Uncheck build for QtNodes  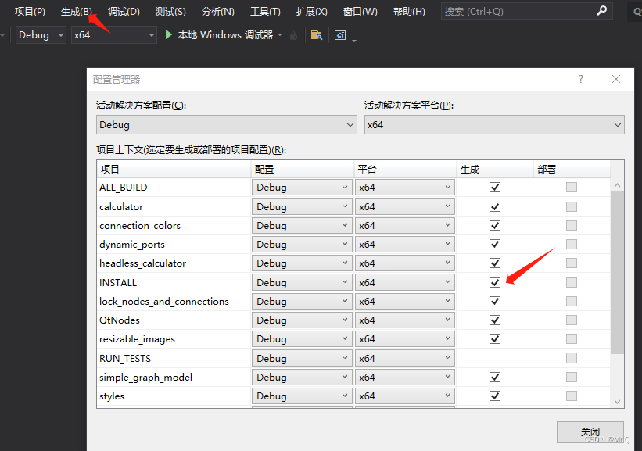point(495,320)
